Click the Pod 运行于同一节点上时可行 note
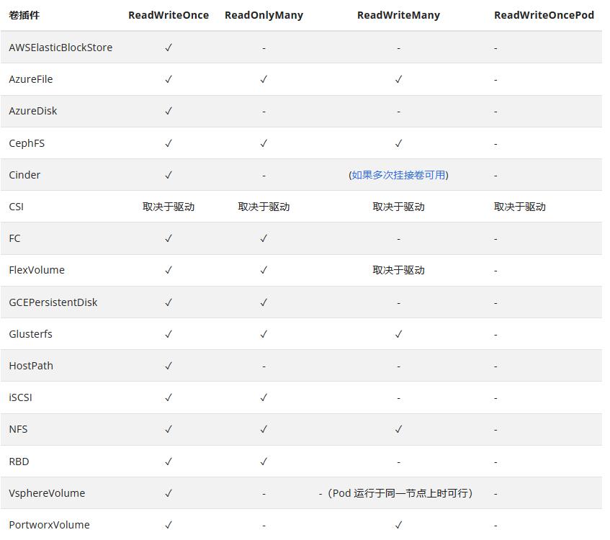This screenshot has height=540, width=610. click(x=400, y=493)
